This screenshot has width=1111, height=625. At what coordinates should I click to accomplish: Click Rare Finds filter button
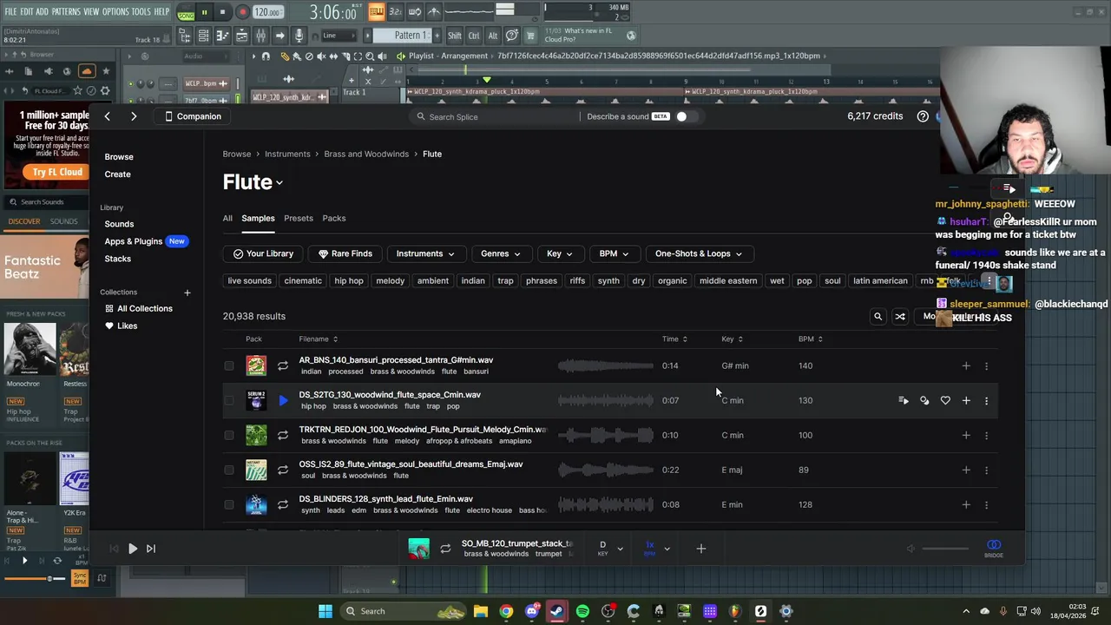pyautogui.click(x=345, y=253)
